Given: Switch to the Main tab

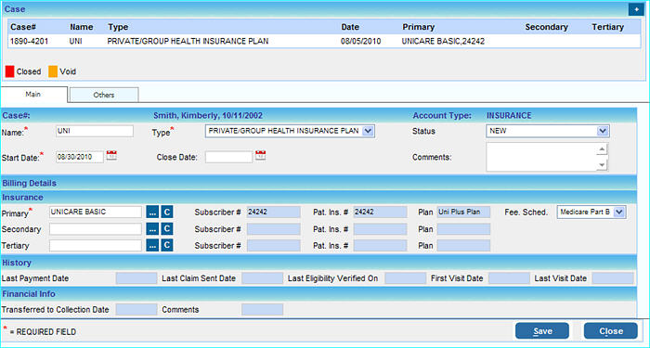Looking at the screenshot, I should 33,95.
